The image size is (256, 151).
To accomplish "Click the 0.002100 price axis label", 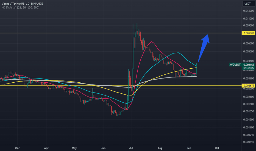I will point(249,97).
